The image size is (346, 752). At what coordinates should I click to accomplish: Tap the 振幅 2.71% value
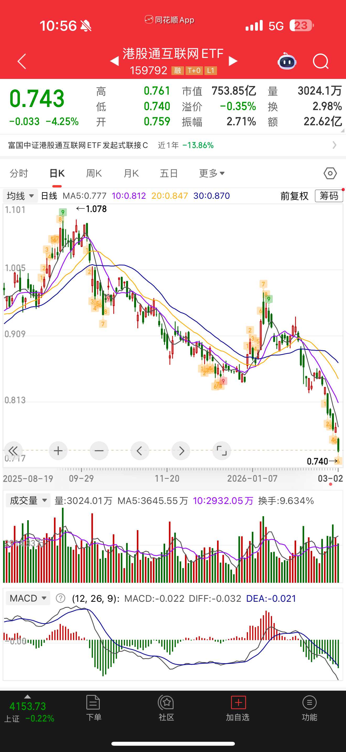[x=241, y=121]
